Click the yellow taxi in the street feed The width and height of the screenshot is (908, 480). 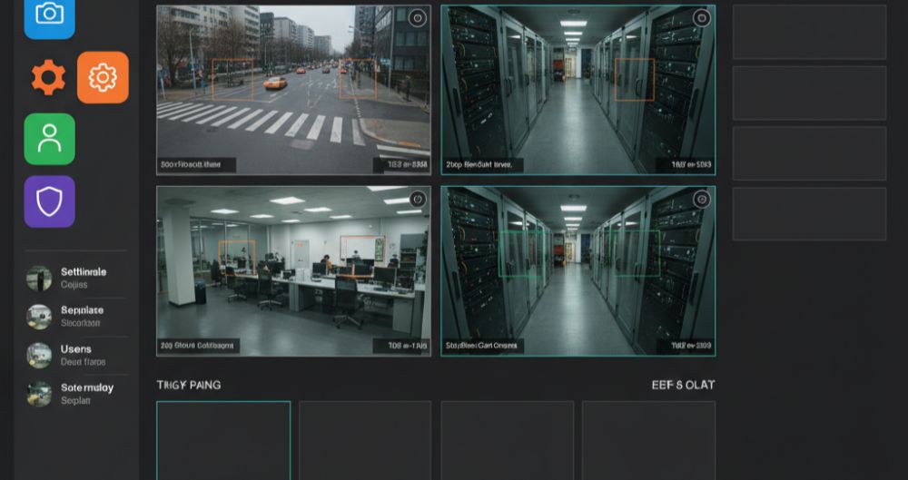click(x=275, y=83)
